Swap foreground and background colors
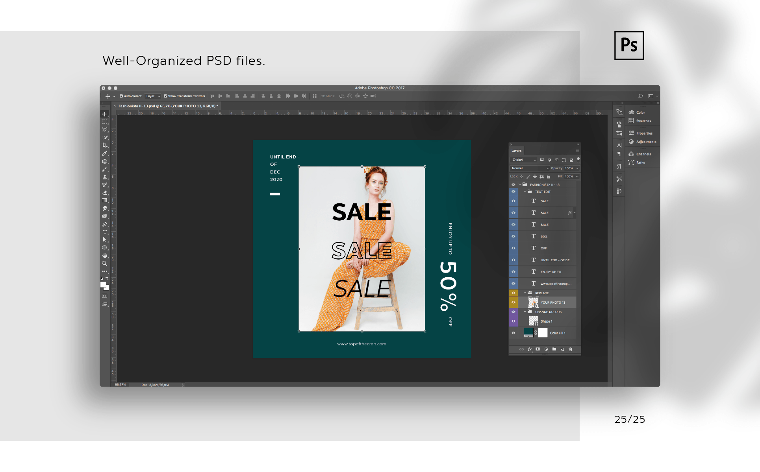760x472 pixels. [x=107, y=278]
